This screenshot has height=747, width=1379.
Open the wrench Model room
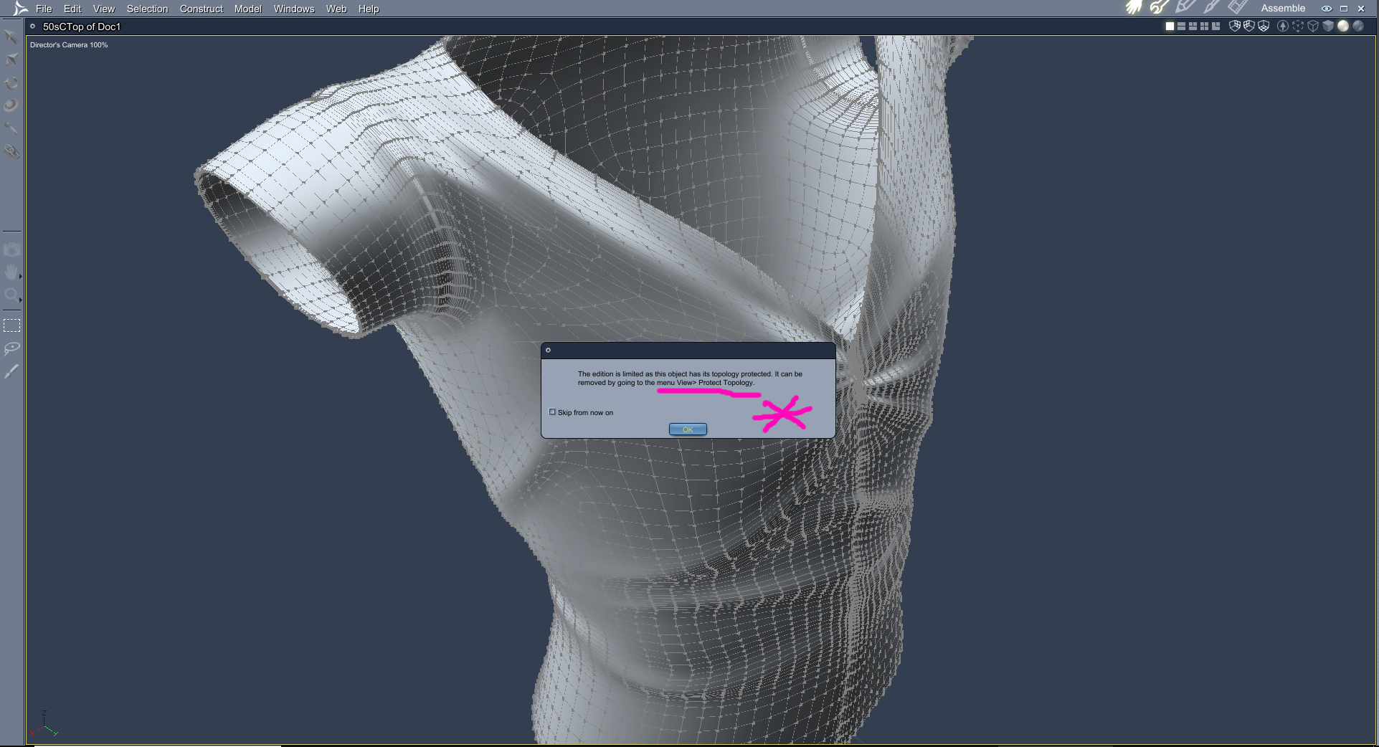pyautogui.click(x=1159, y=7)
